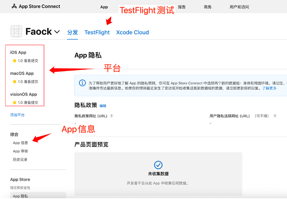Expand the Faocck app name dropdown chevron
Screen dimensions: 287x199
click(x=57, y=32)
